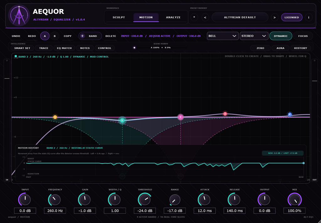Open the EQ Match feature
Image resolution: width=321 pixels, height=223 pixels.
coord(64,48)
